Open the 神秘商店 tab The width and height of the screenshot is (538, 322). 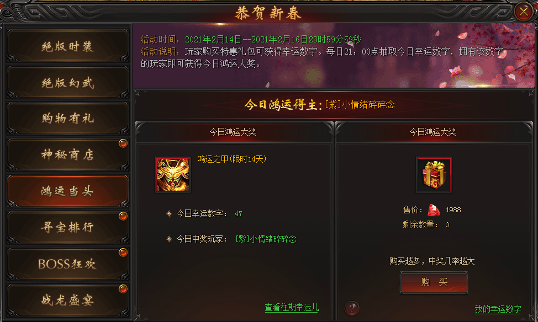coord(67,155)
